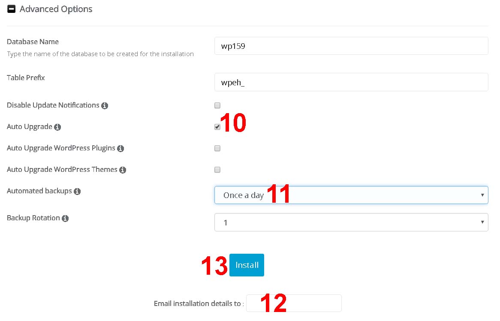
Task: Click the Backup Rotation info icon
Action: pyautogui.click(x=65, y=219)
